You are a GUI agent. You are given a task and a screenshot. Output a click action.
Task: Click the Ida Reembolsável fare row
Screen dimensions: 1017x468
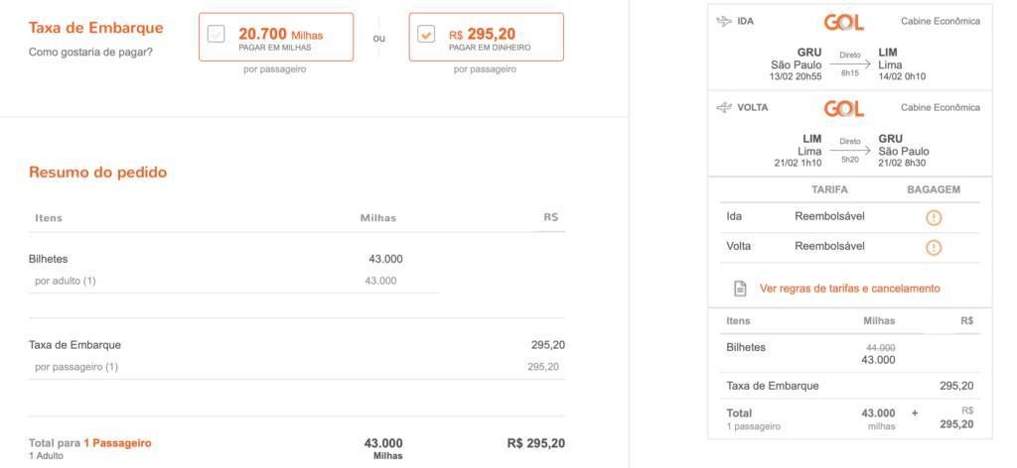[850, 217]
